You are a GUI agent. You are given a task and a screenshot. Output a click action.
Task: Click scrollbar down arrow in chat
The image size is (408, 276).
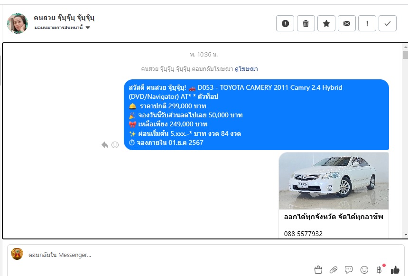[406, 235]
